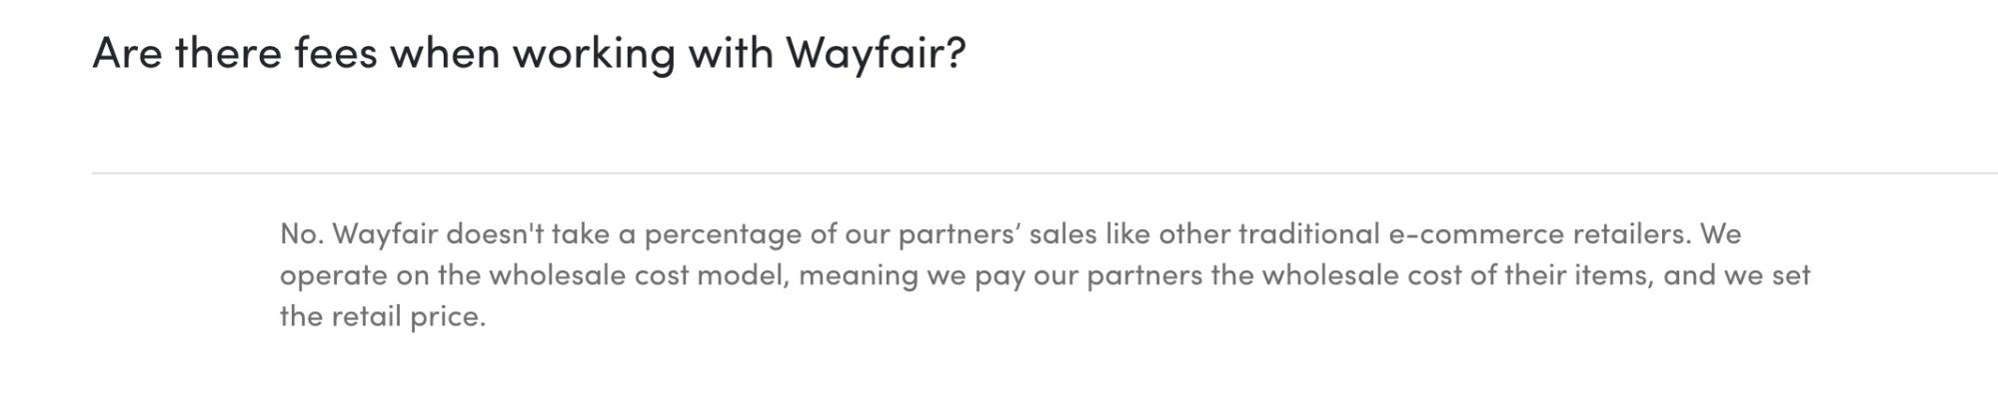The width and height of the screenshot is (1998, 399).
Task: Click 'Wayfair' in the answer's first line
Action: (x=385, y=234)
